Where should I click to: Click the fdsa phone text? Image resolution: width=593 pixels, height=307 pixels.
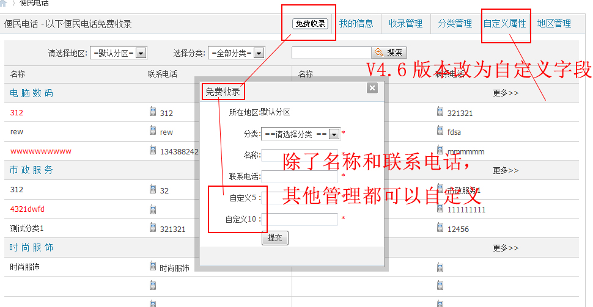coord(454,132)
